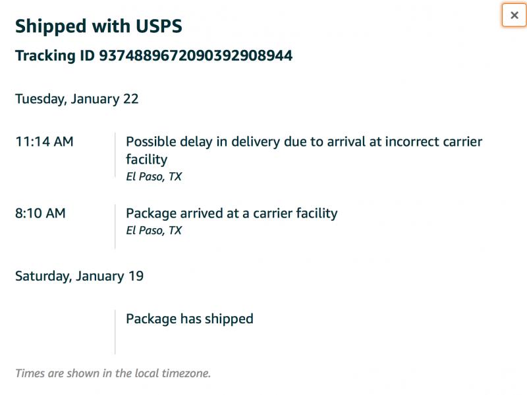Click the local timezone footnote text

pyautogui.click(x=113, y=373)
